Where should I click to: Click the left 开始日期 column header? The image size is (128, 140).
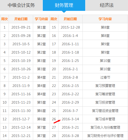point(21,19)
